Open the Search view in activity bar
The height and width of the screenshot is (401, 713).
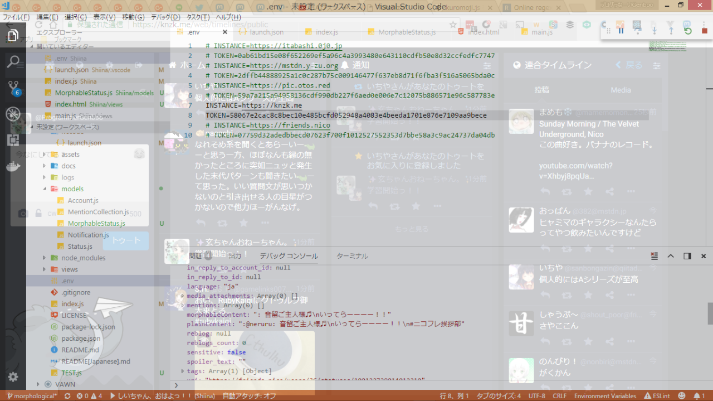pos(13,61)
